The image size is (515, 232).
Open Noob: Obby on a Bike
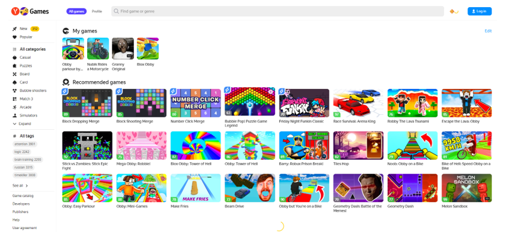click(412, 145)
